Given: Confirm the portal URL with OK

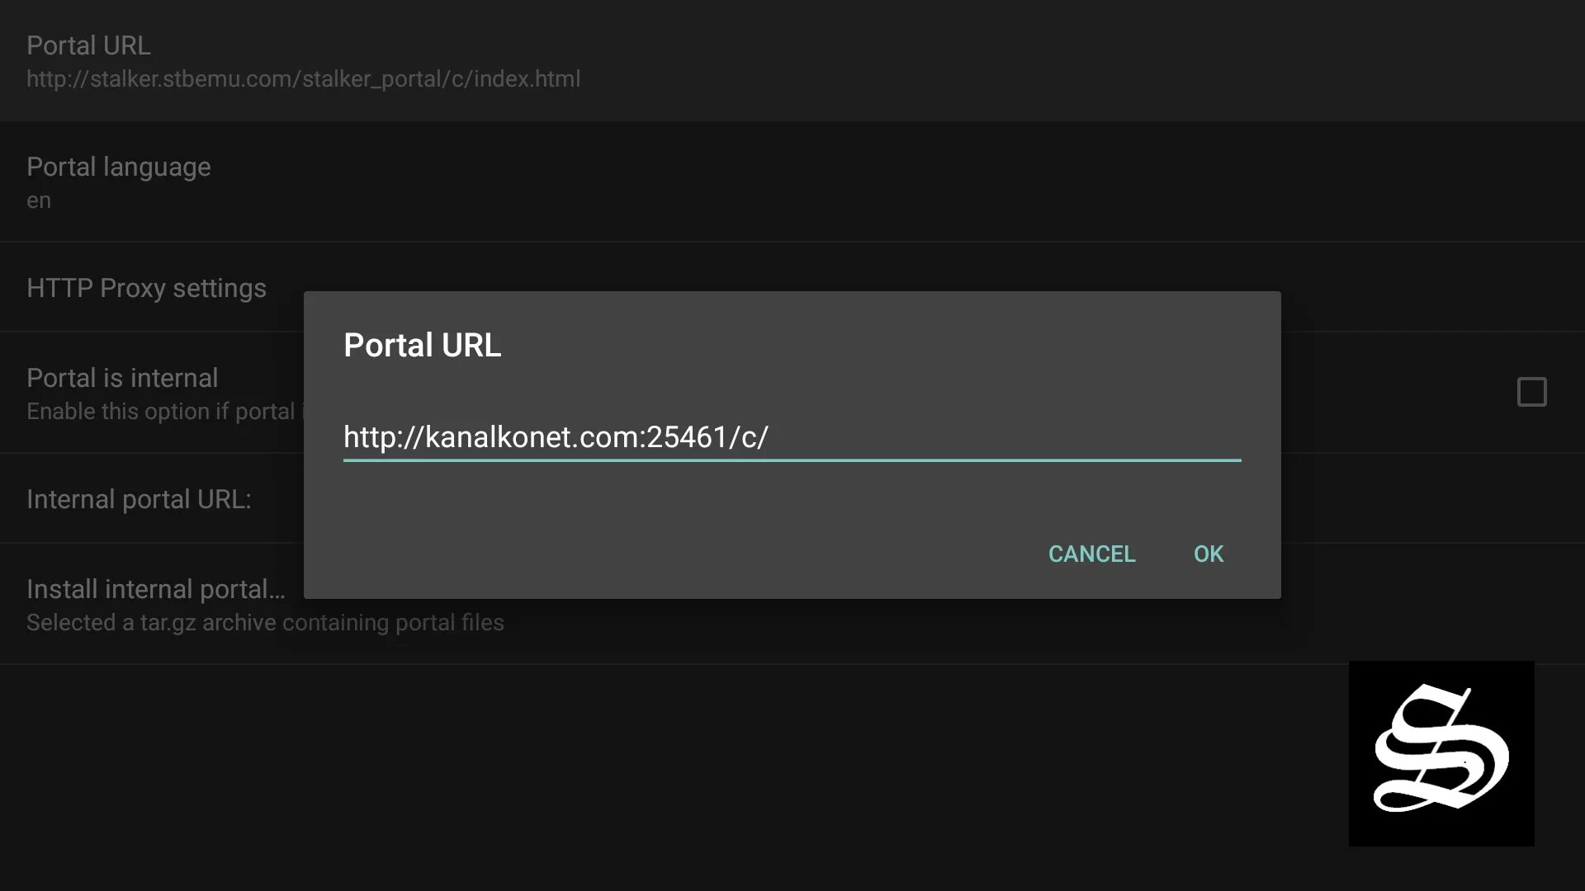Looking at the screenshot, I should point(1208,554).
